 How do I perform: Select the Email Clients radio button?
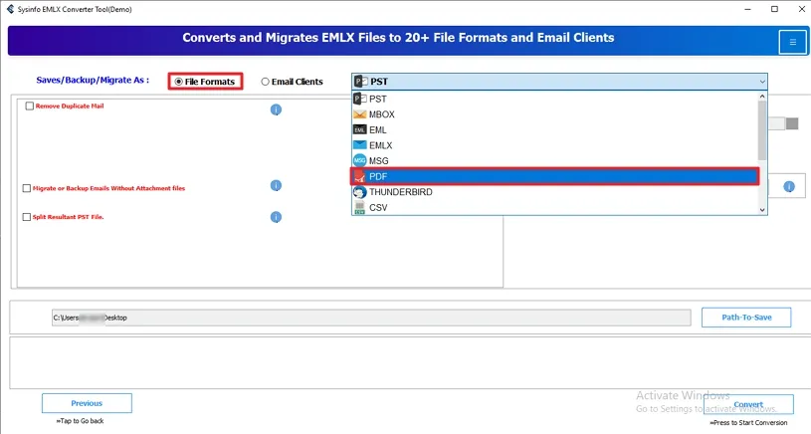coord(265,82)
